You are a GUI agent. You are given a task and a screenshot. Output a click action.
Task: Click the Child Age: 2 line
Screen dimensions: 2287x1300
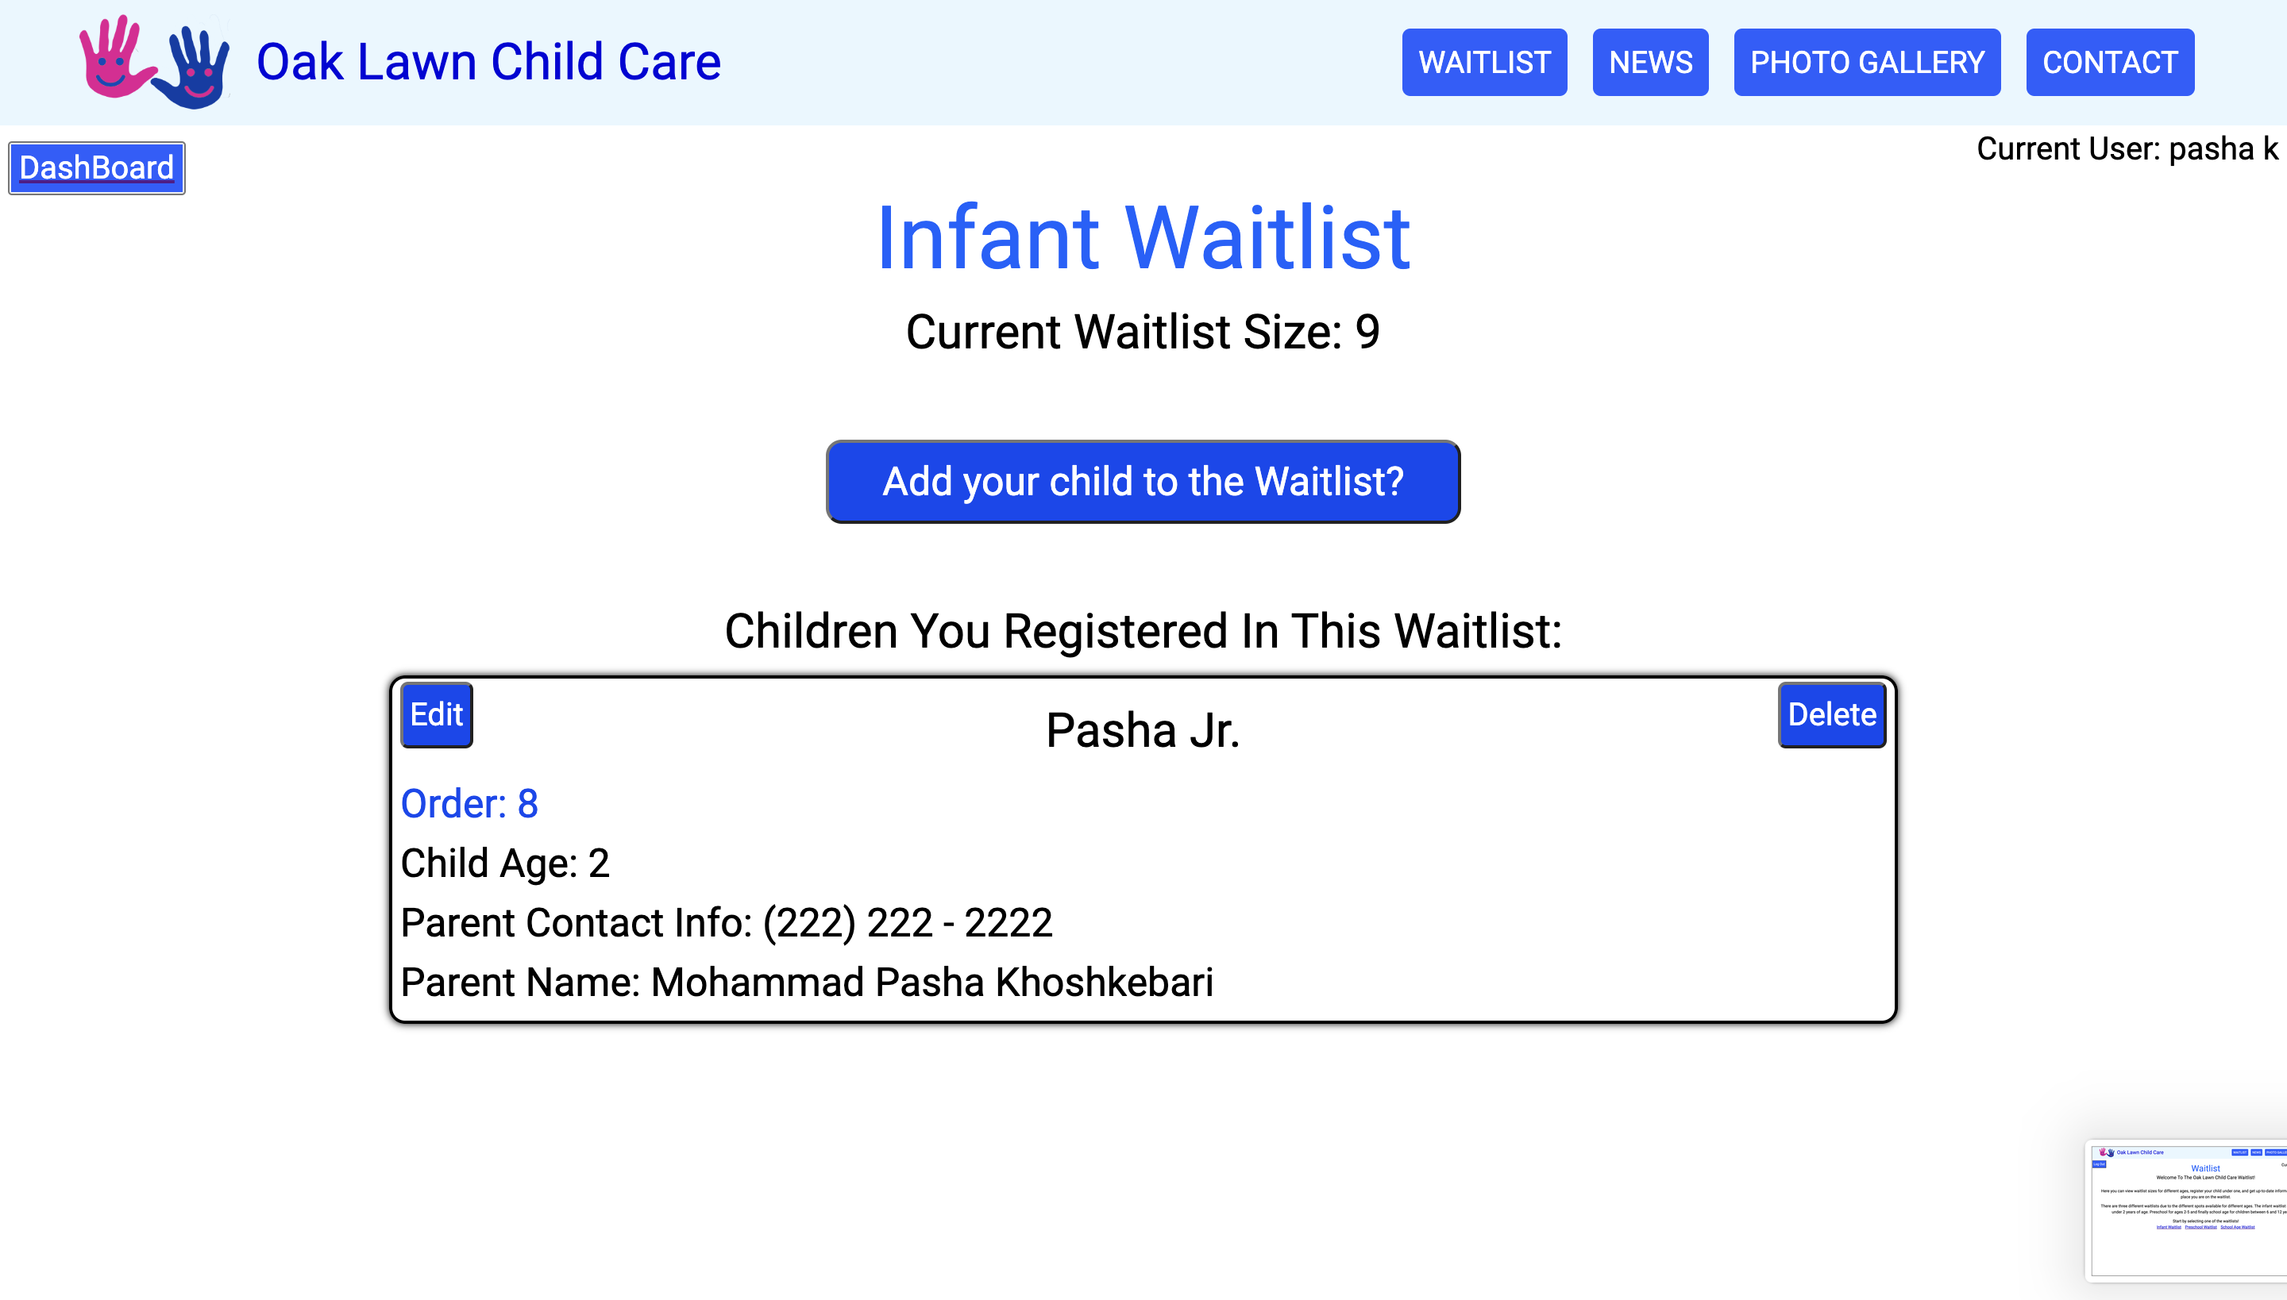click(x=505, y=863)
